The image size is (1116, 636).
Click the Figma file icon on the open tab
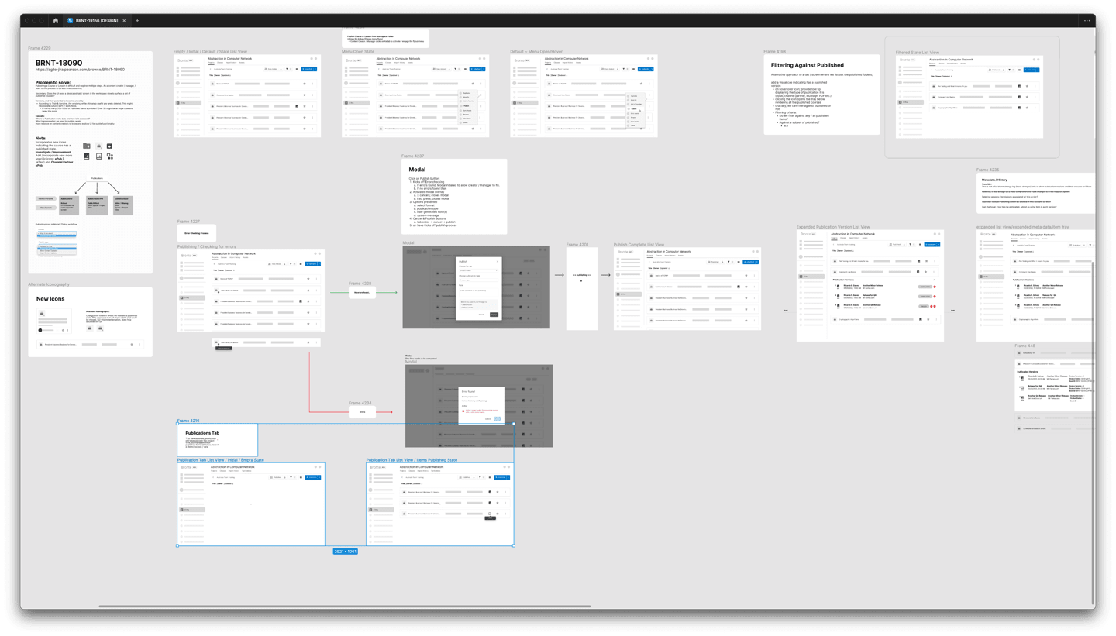(x=70, y=20)
